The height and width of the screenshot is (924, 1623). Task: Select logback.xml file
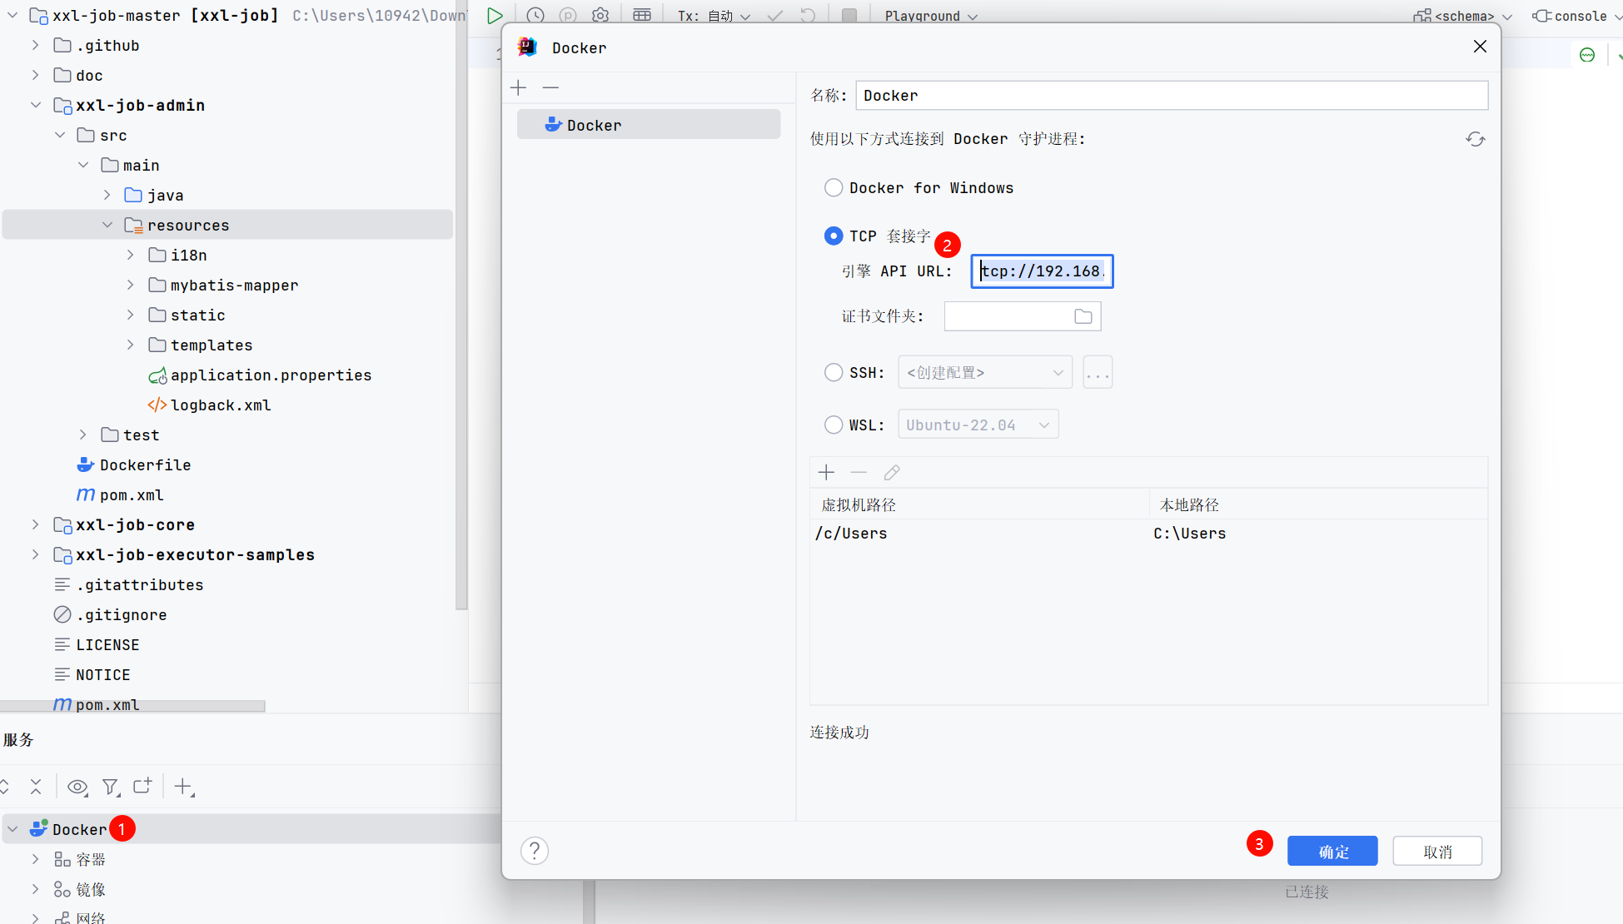pyautogui.click(x=210, y=405)
